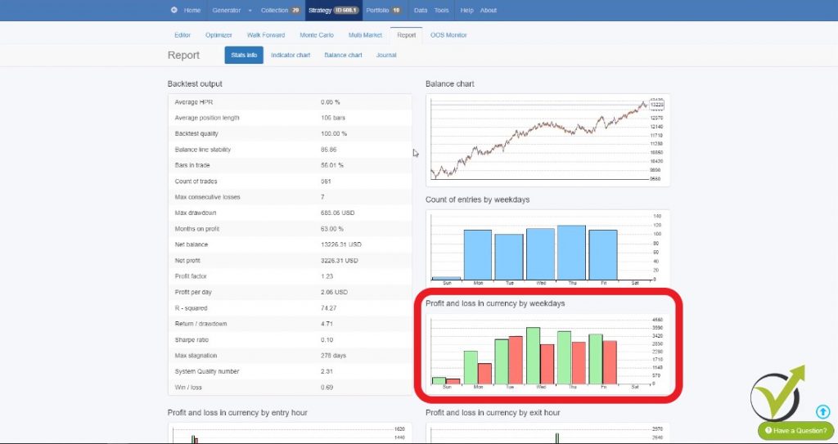Click the Thu bar in entries chart
The height and width of the screenshot is (444, 838).
click(x=571, y=252)
